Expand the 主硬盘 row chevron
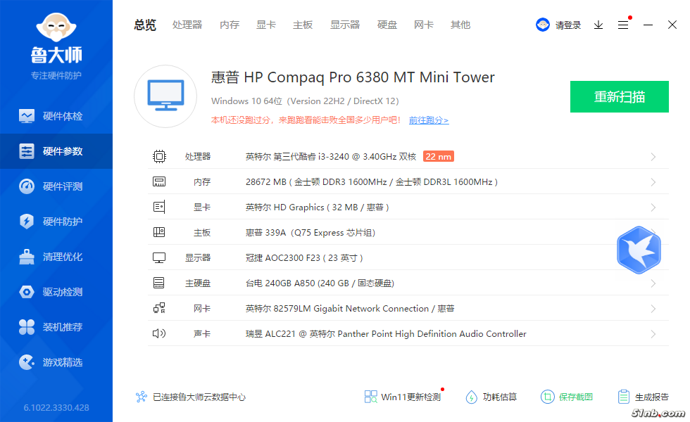The image size is (690, 422). (653, 283)
